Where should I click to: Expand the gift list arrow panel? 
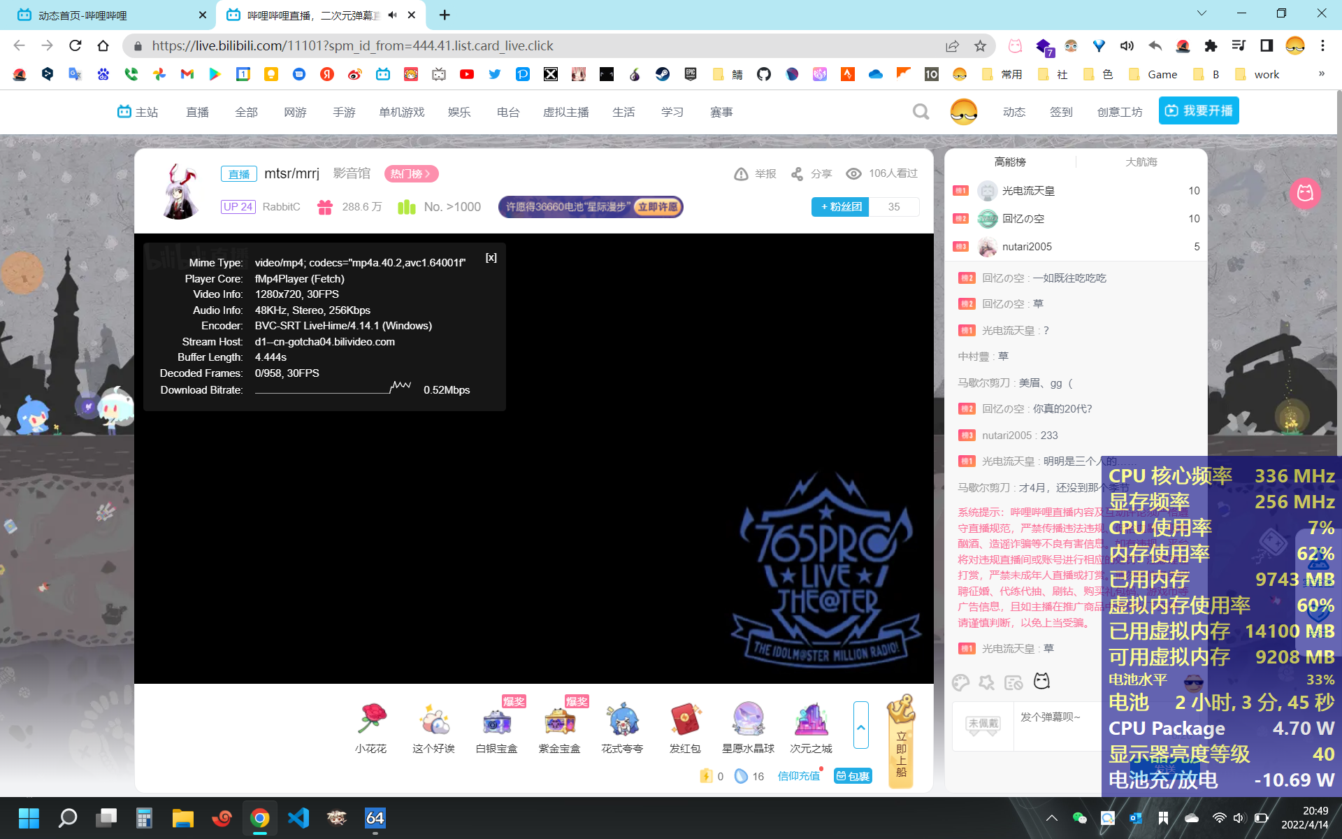[x=861, y=726]
